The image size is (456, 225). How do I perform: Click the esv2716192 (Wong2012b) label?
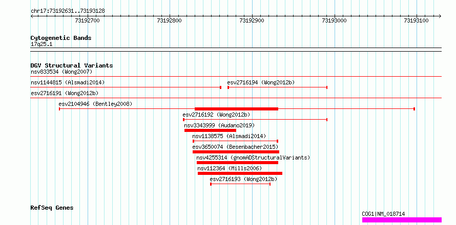tap(216, 115)
